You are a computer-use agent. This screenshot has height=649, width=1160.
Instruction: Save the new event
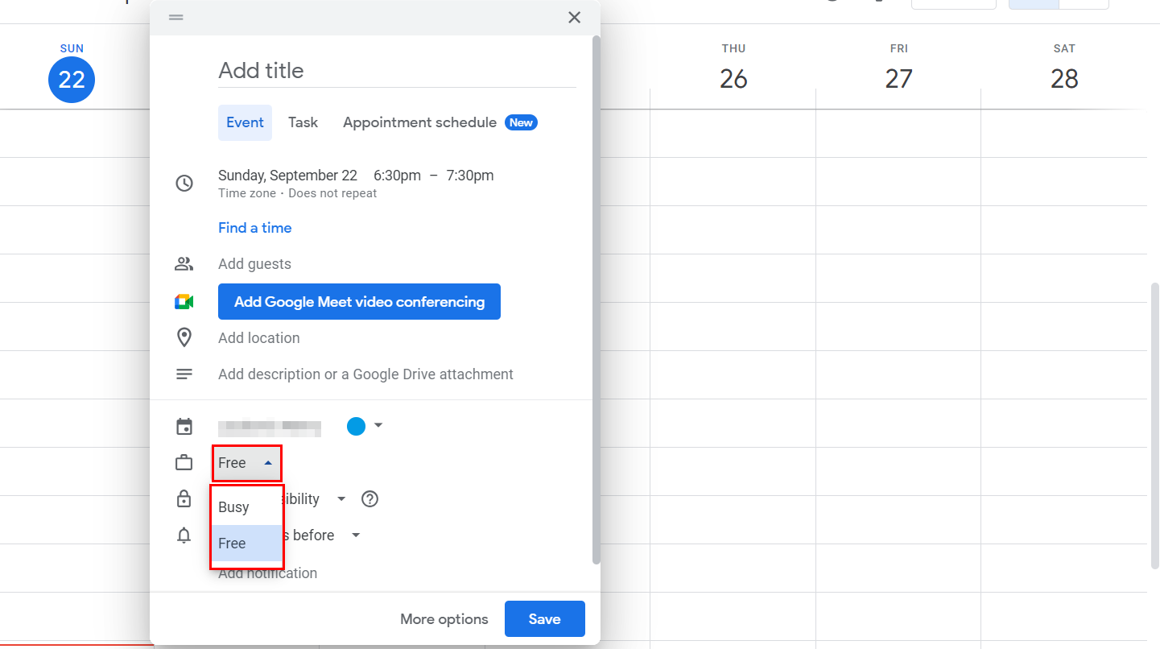click(x=544, y=619)
